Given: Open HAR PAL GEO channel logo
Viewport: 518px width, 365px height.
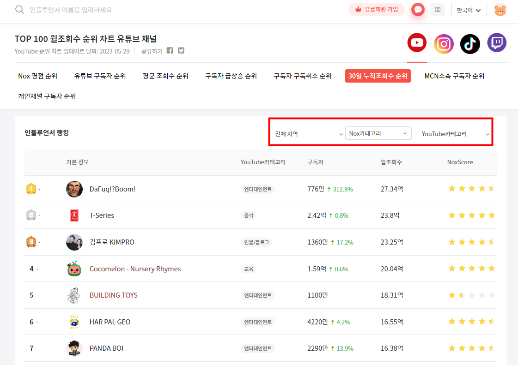Looking at the screenshot, I should (x=74, y=322).
